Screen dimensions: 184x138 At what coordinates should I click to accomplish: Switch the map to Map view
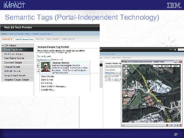coord(157,66)
